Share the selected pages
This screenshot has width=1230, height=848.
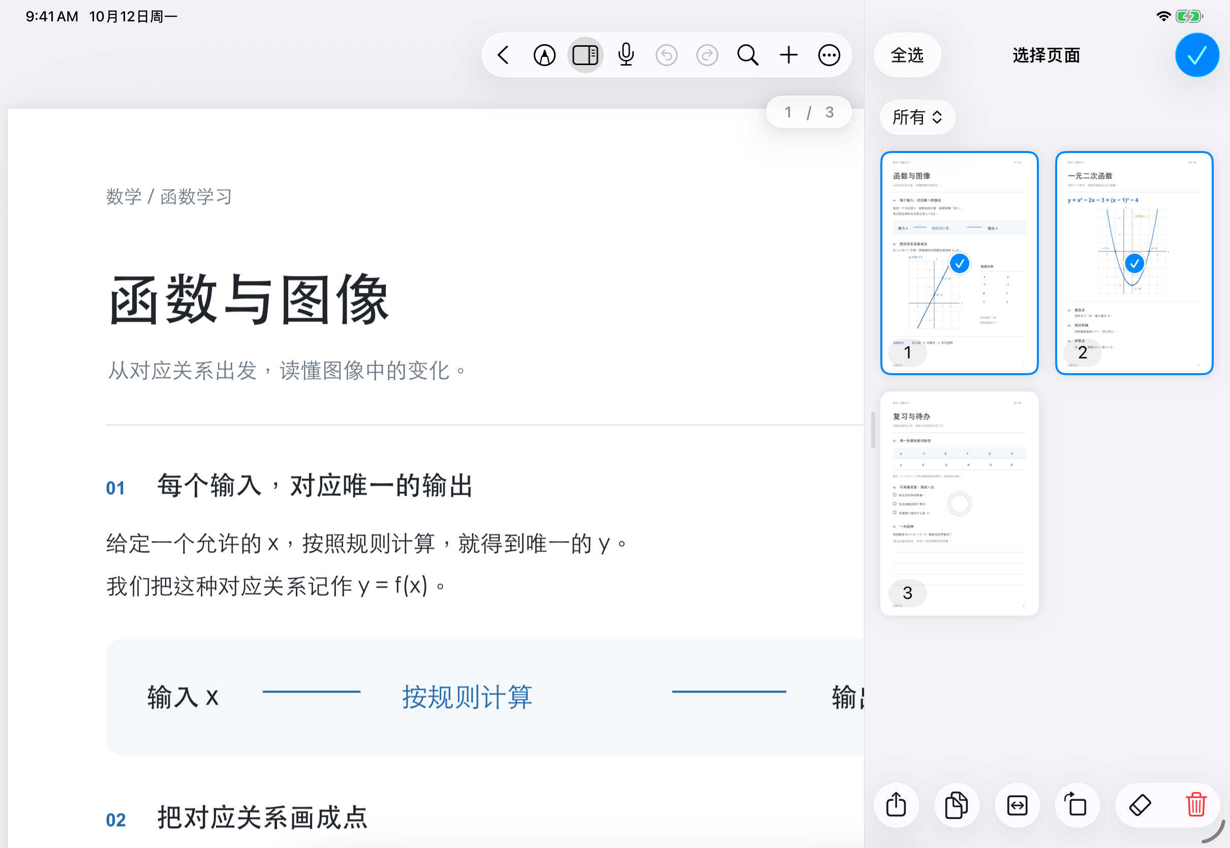(x=896, y=805)
